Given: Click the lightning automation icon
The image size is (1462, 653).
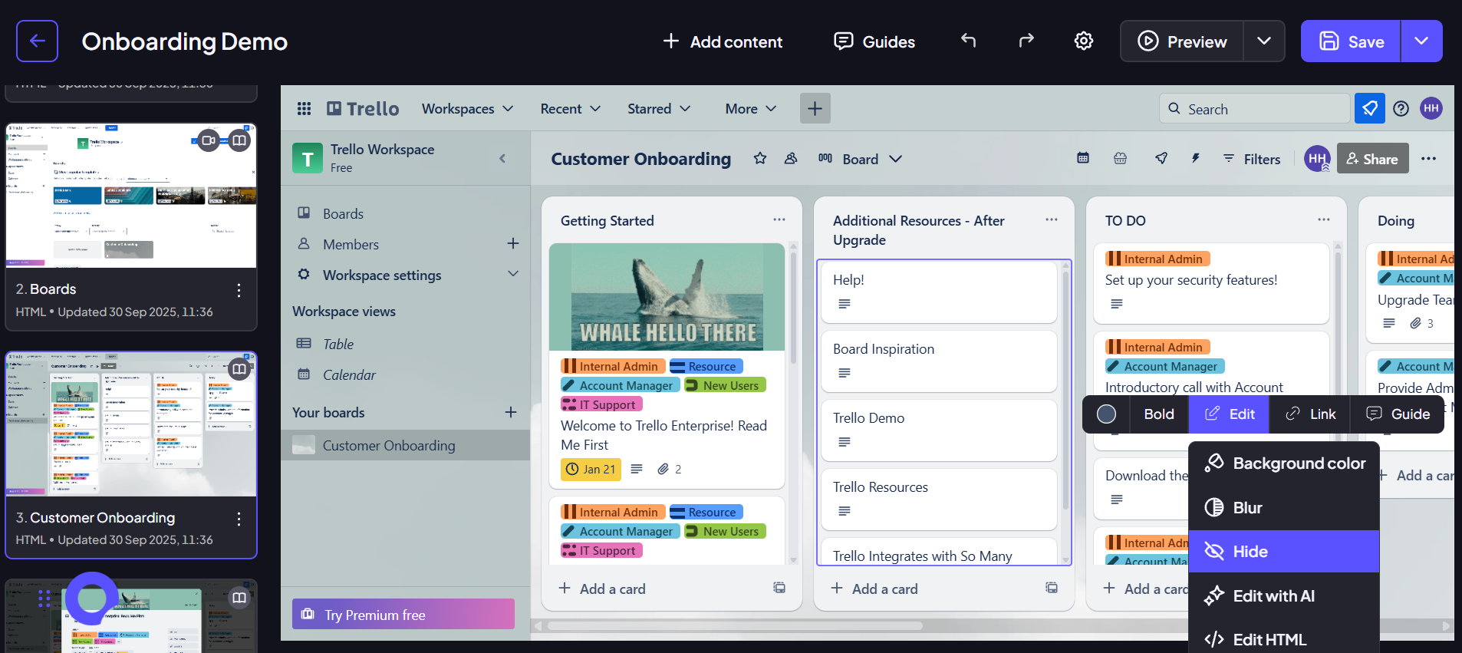Looking at the screenshot, I should [1195, 158].
